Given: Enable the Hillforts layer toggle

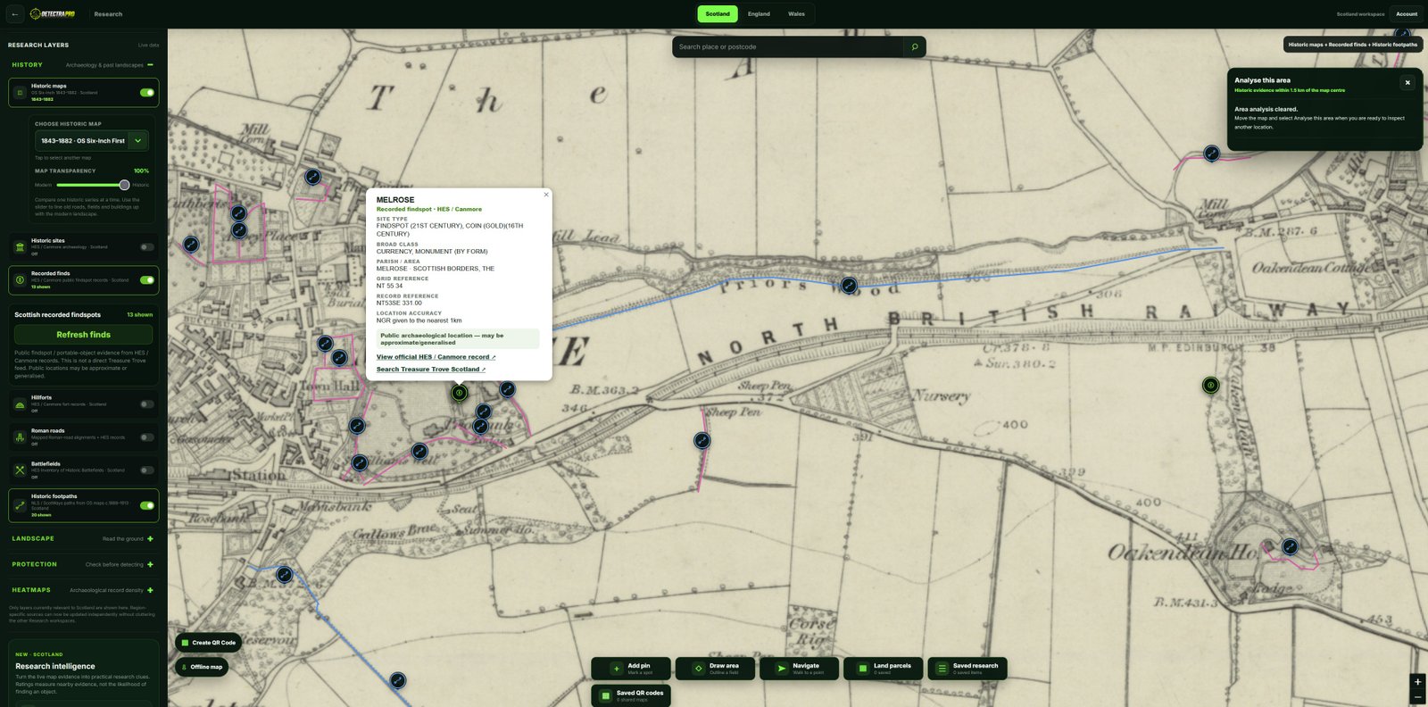Looking at the screenshot, I should 147,404.
